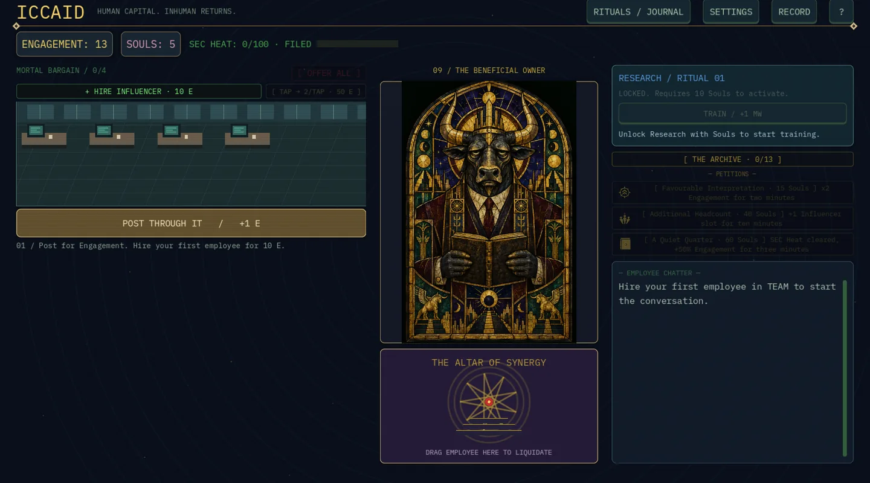Click the 'Post for Engagement' hint text
Screen dimensions: 870x483
(x=150, y=246)
